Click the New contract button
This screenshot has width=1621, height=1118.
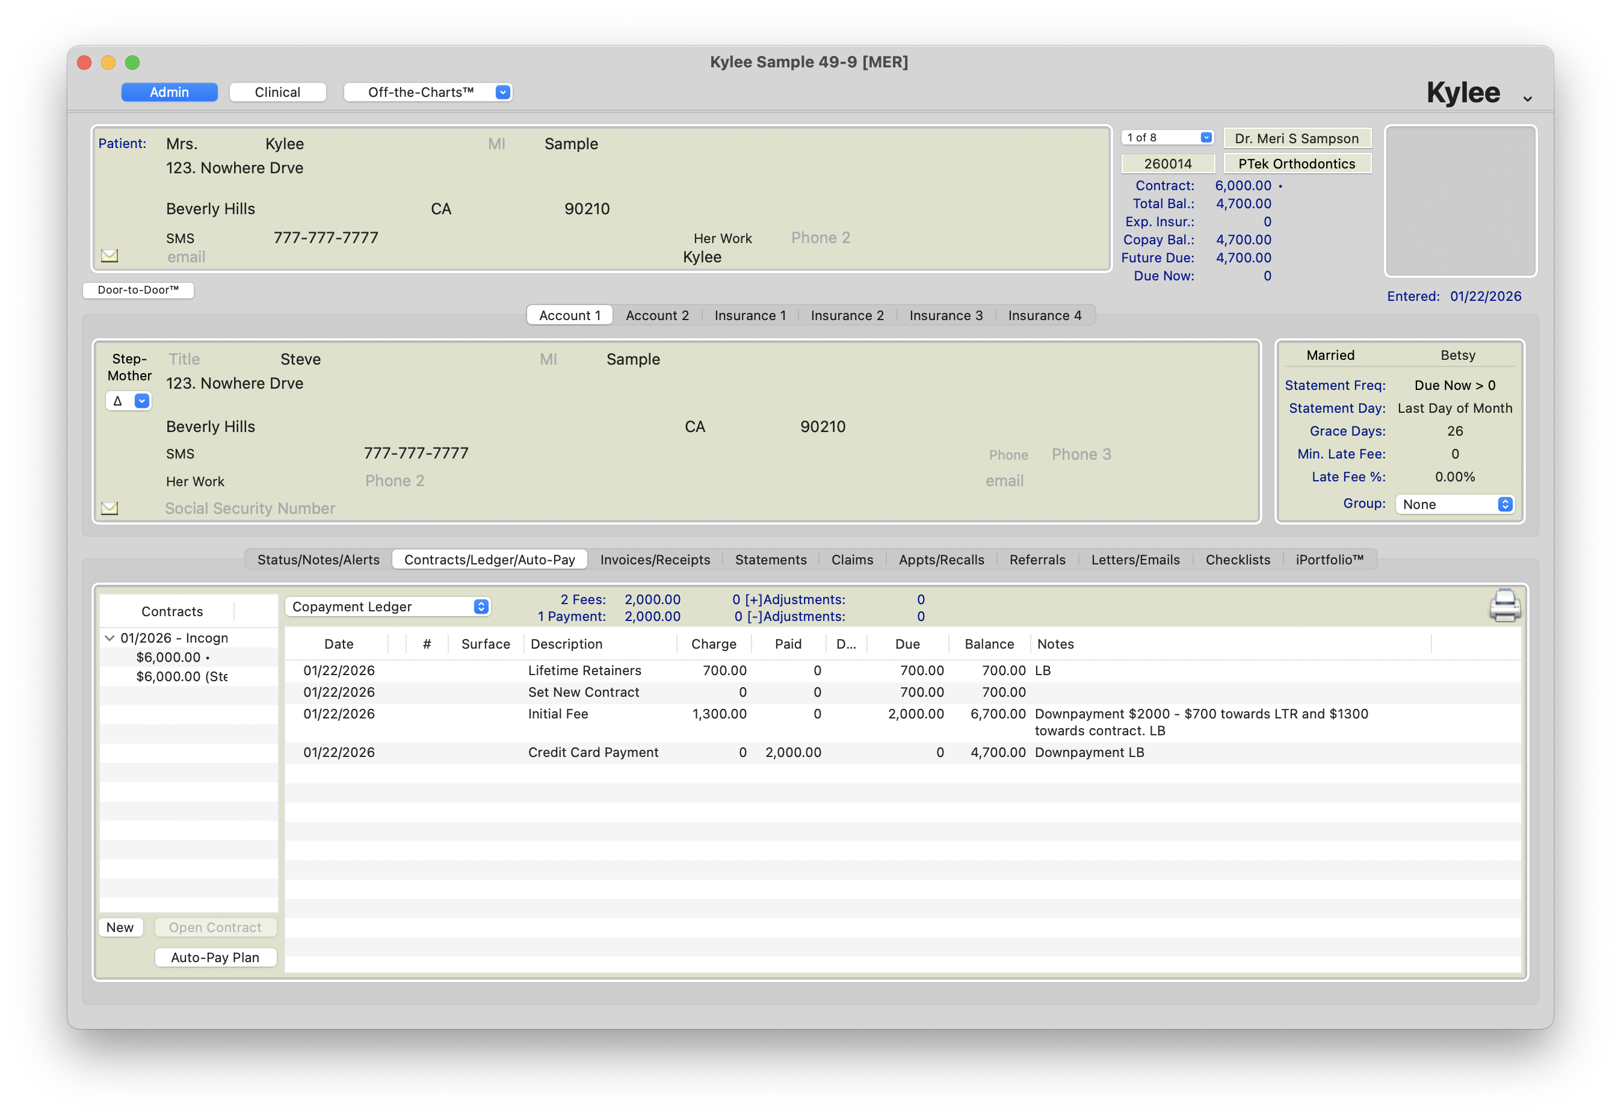point(120,927)
